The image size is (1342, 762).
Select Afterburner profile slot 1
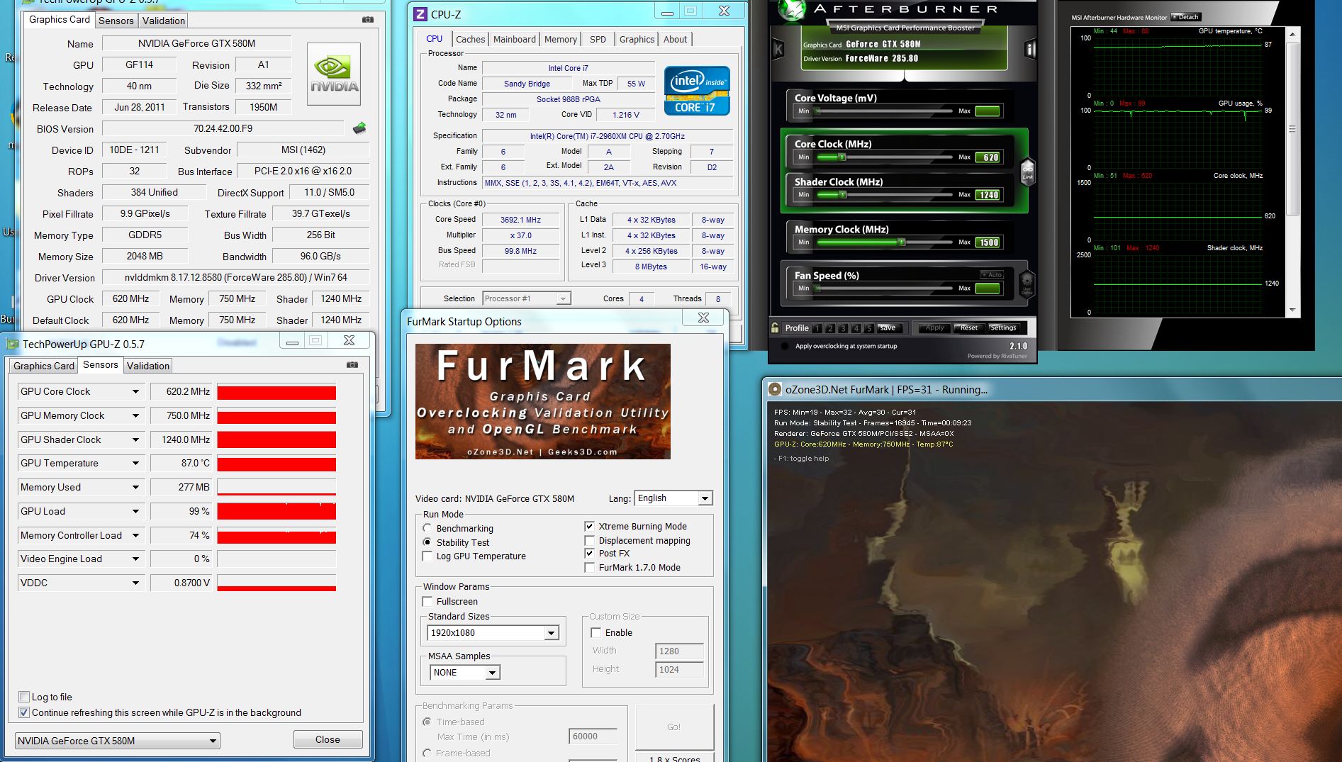(817, 328)
